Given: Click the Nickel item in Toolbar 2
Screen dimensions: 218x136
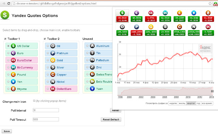Looking at the screenshot, I should tap(61, 82).
